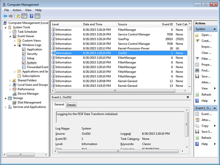Click the Application log icon

(x=24, y=49)
